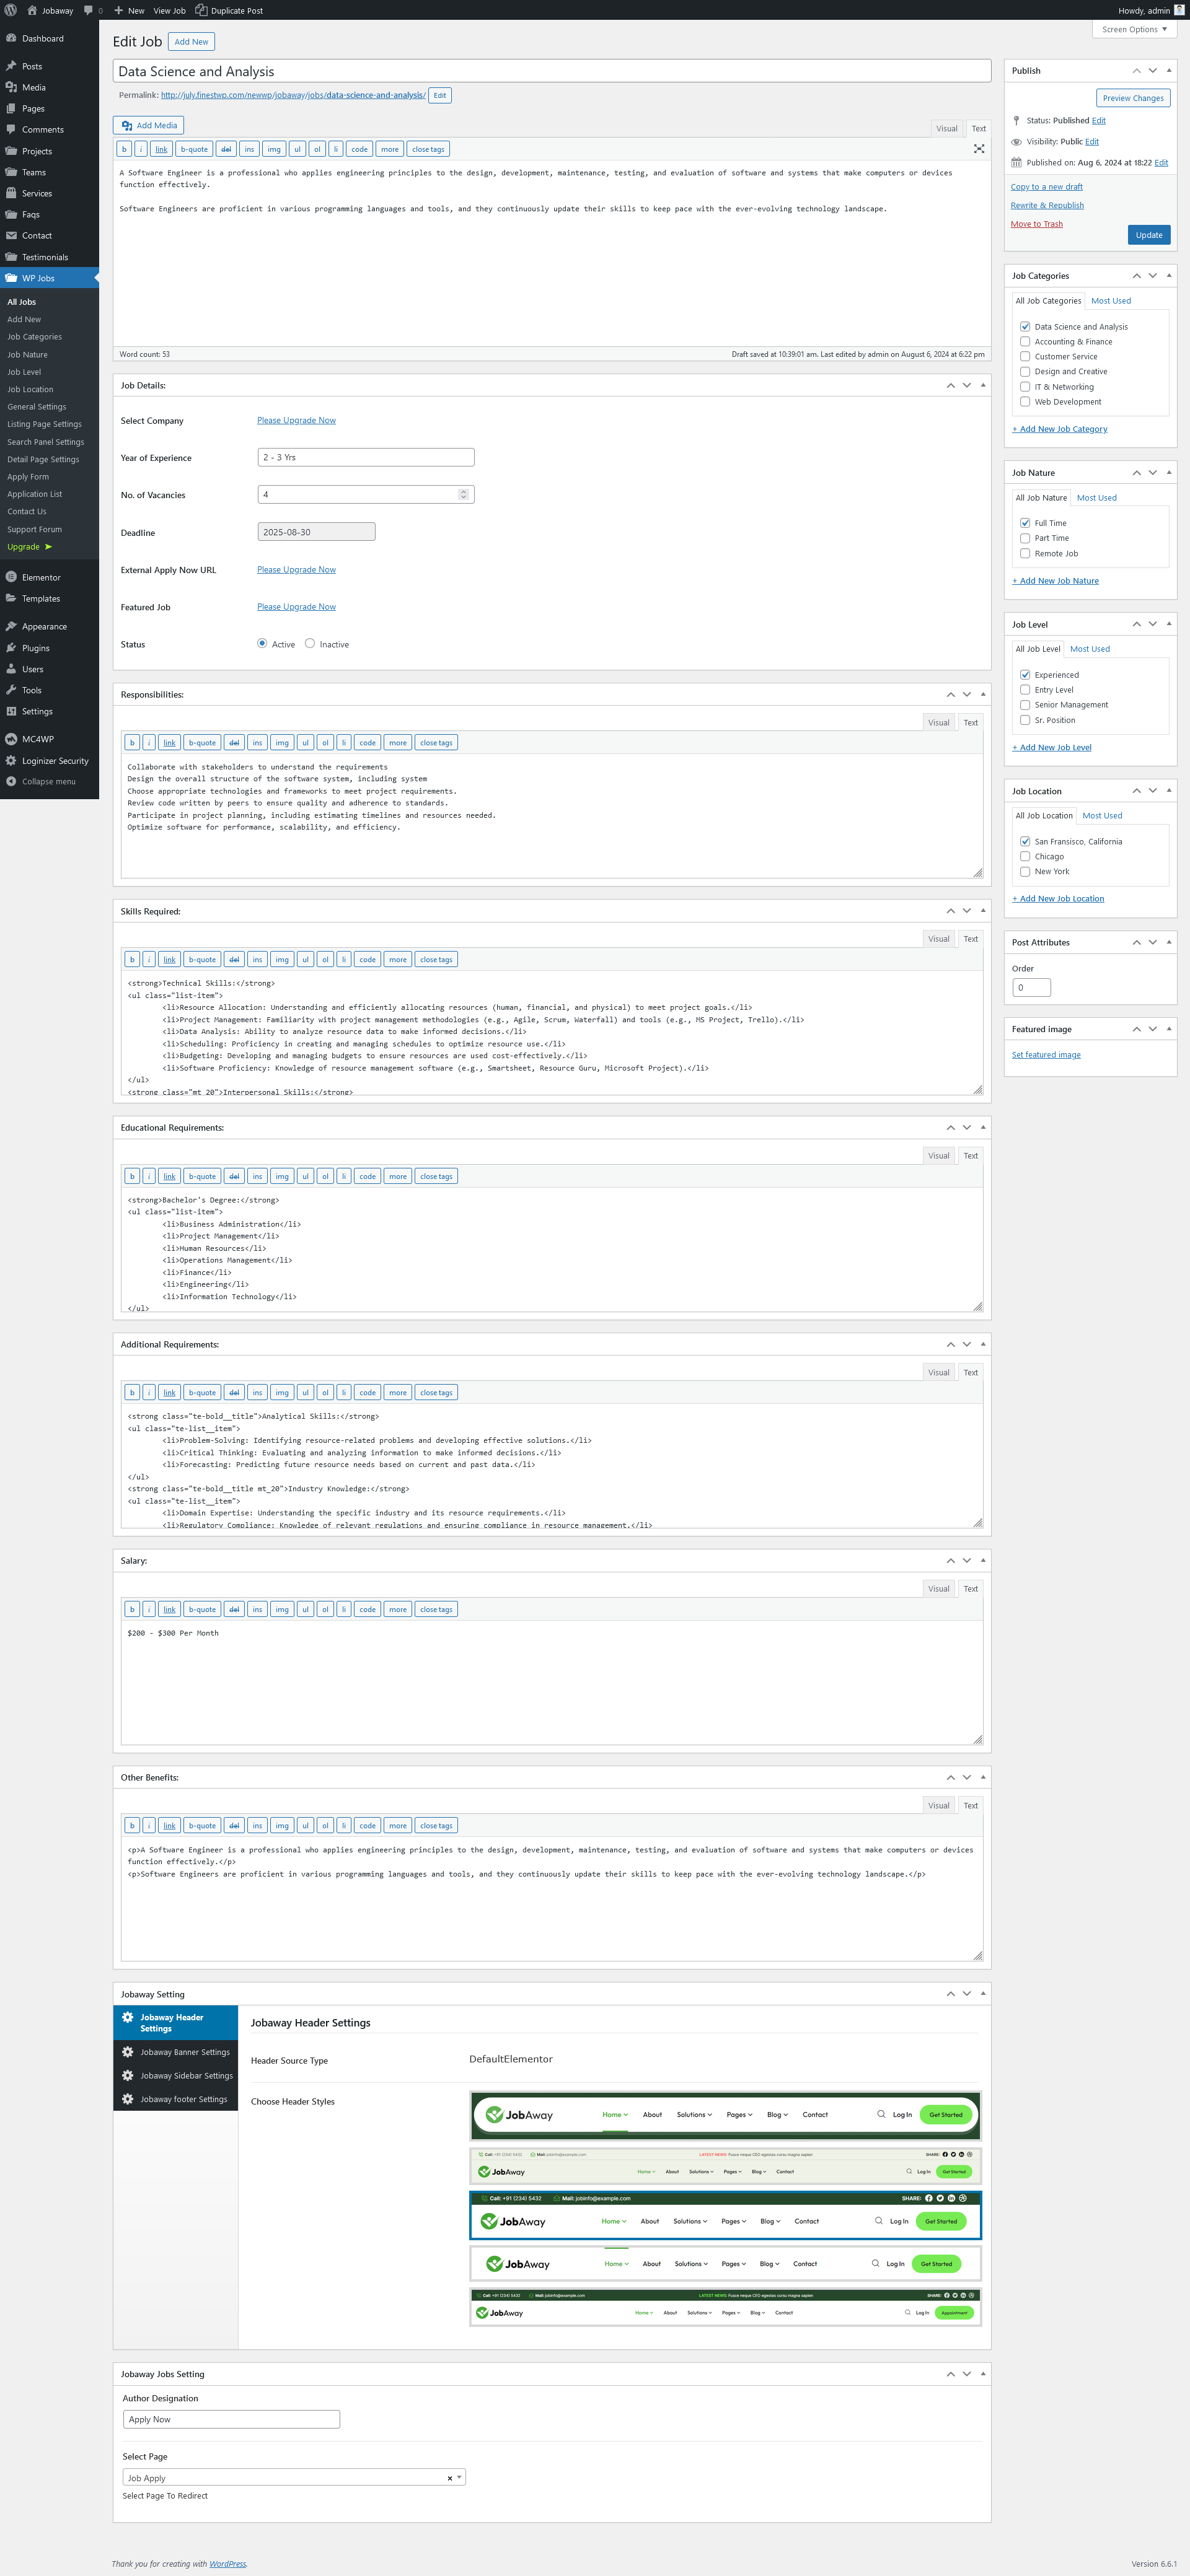The image size is (1190, 2576).
Task: Select the third header style thumbnail
Action: coord(725,2215)
